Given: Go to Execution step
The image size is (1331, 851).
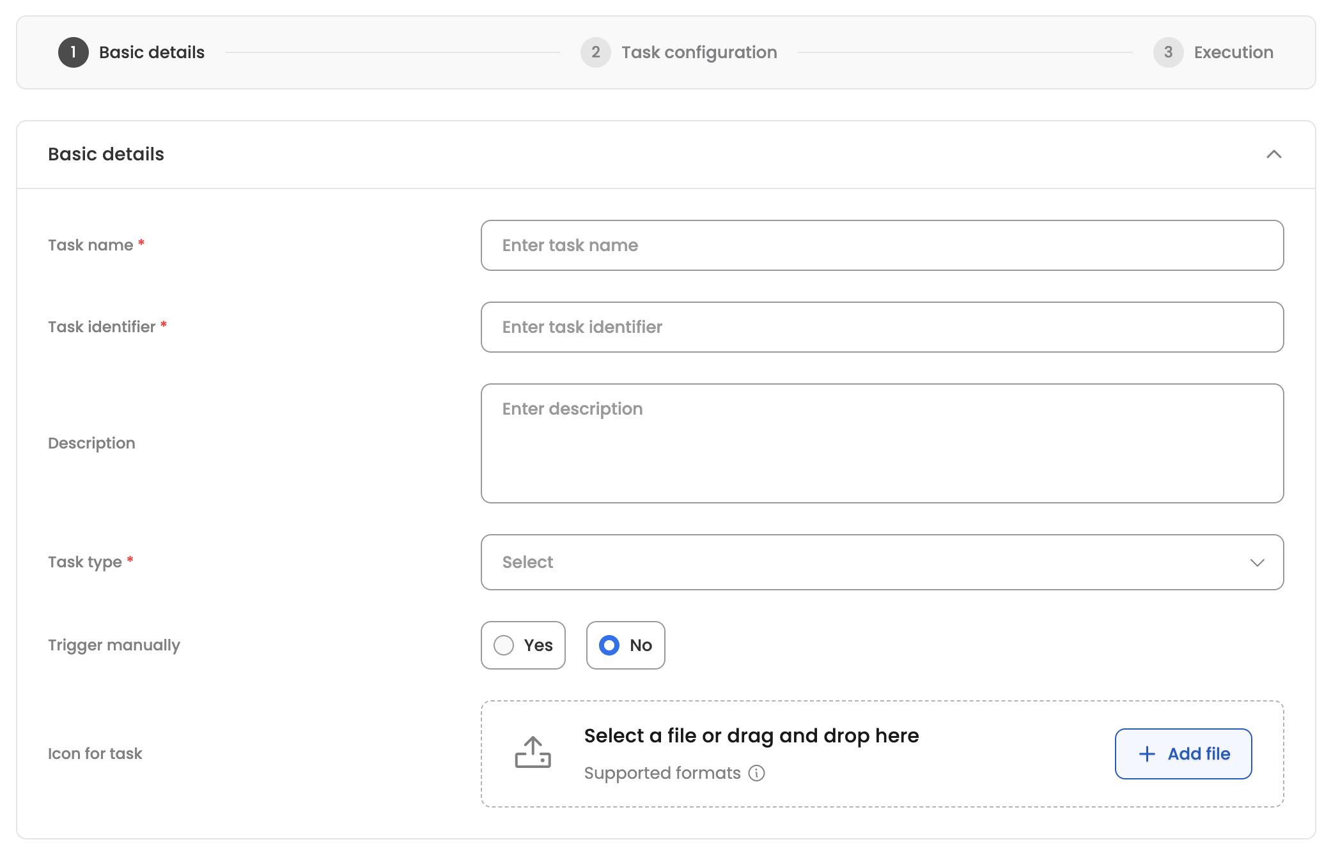Looking at the screenshot, I should tap(1233, 52).
